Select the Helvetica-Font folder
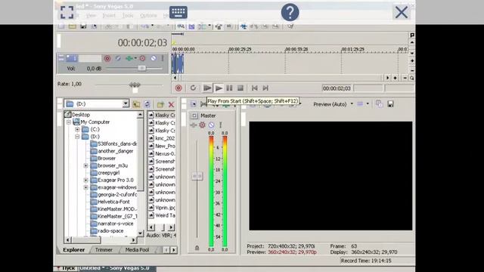 113,202
